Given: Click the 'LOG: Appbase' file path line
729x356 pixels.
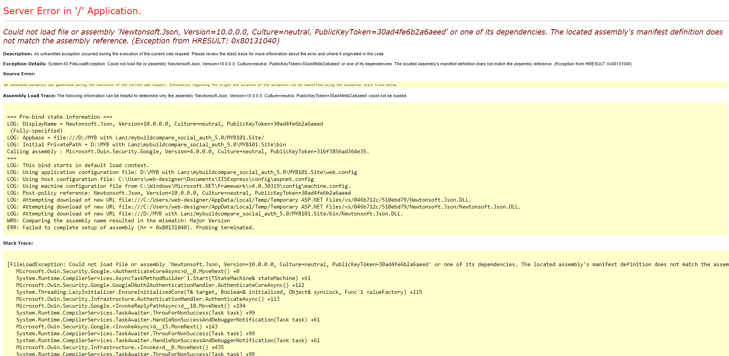Looking at the screenshot, I should (x=135, y=138).
